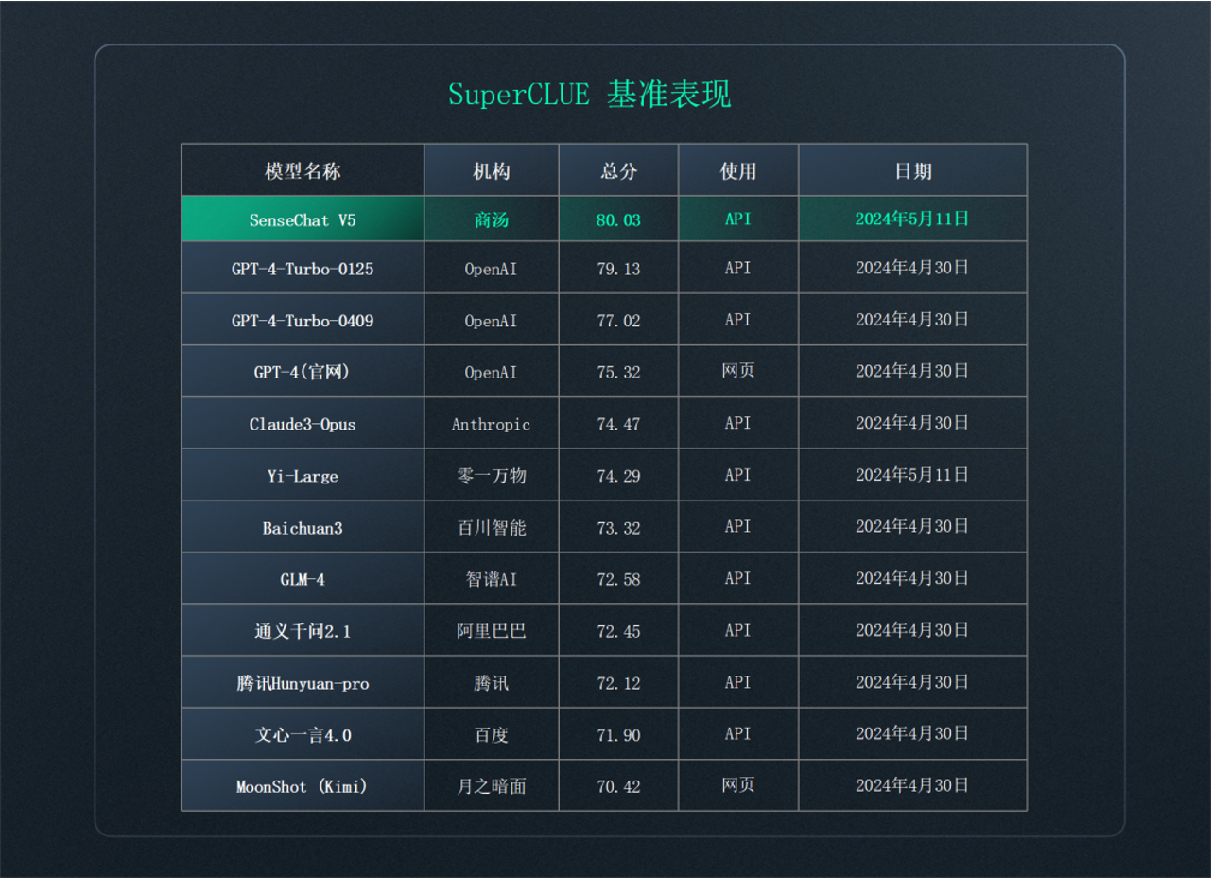Click the GLM-4 model name

pyautogui.click(x=303, y=579)
